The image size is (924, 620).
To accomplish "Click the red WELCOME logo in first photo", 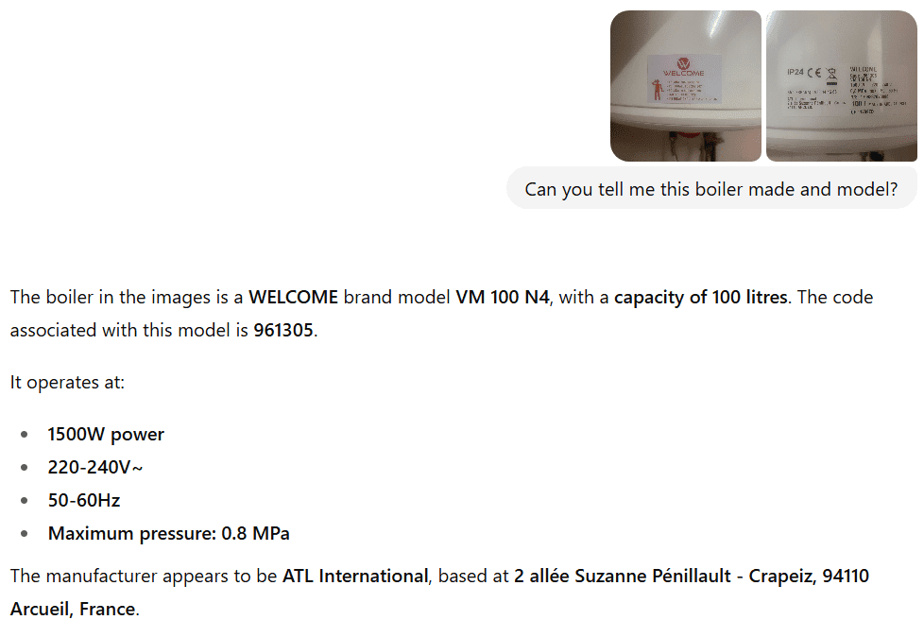I will tap(684, 66).
